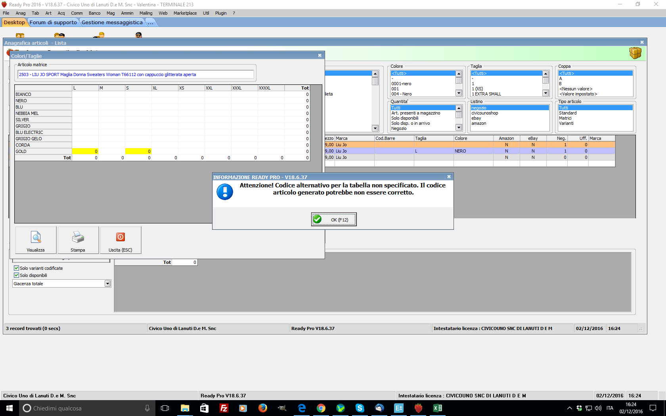The height and width of the screenshot is (416, 666).
Task: Open Google Chrome from the taskbar
Action: point(321,408)
